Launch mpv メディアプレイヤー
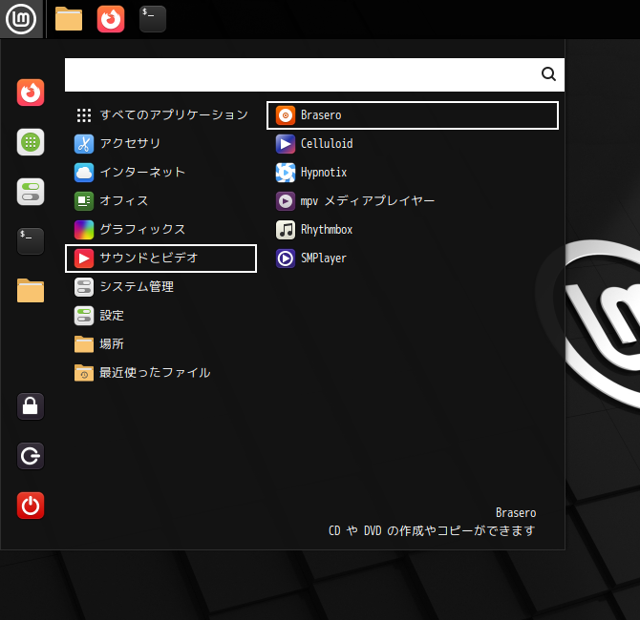 click(x=413, y=201)
